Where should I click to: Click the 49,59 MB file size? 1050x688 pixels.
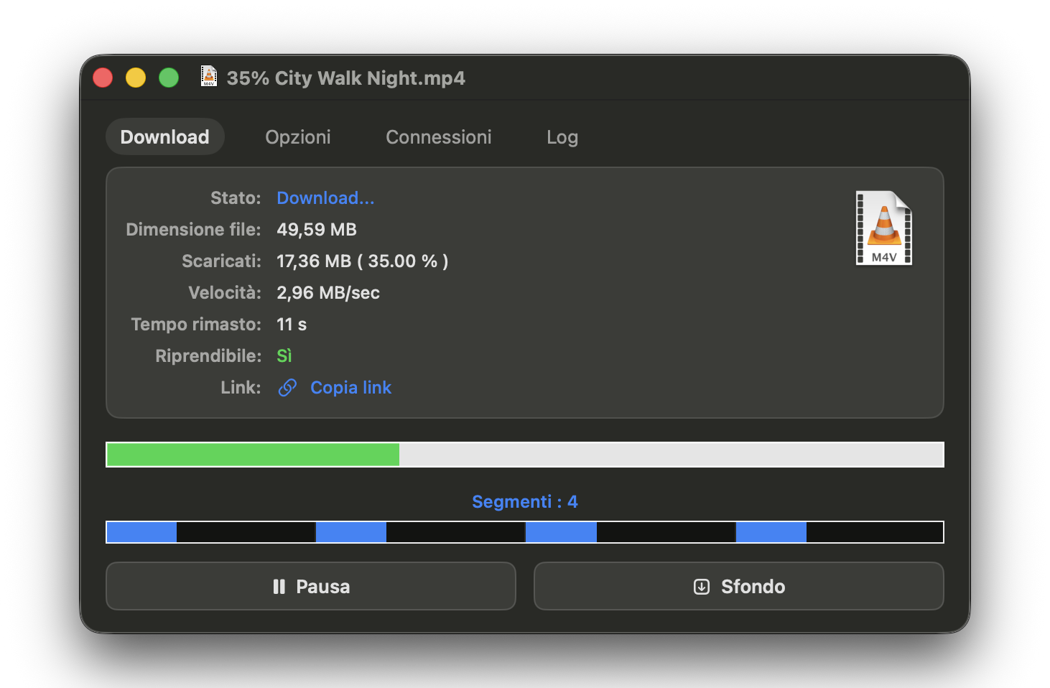point(317,230)
